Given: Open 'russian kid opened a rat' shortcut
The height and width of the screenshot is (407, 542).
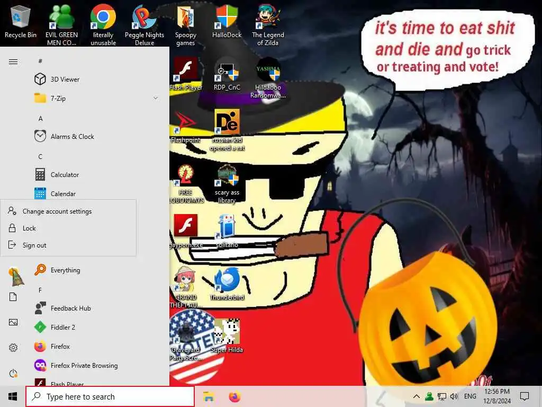Looking at the screenshot, I should 227,130.
